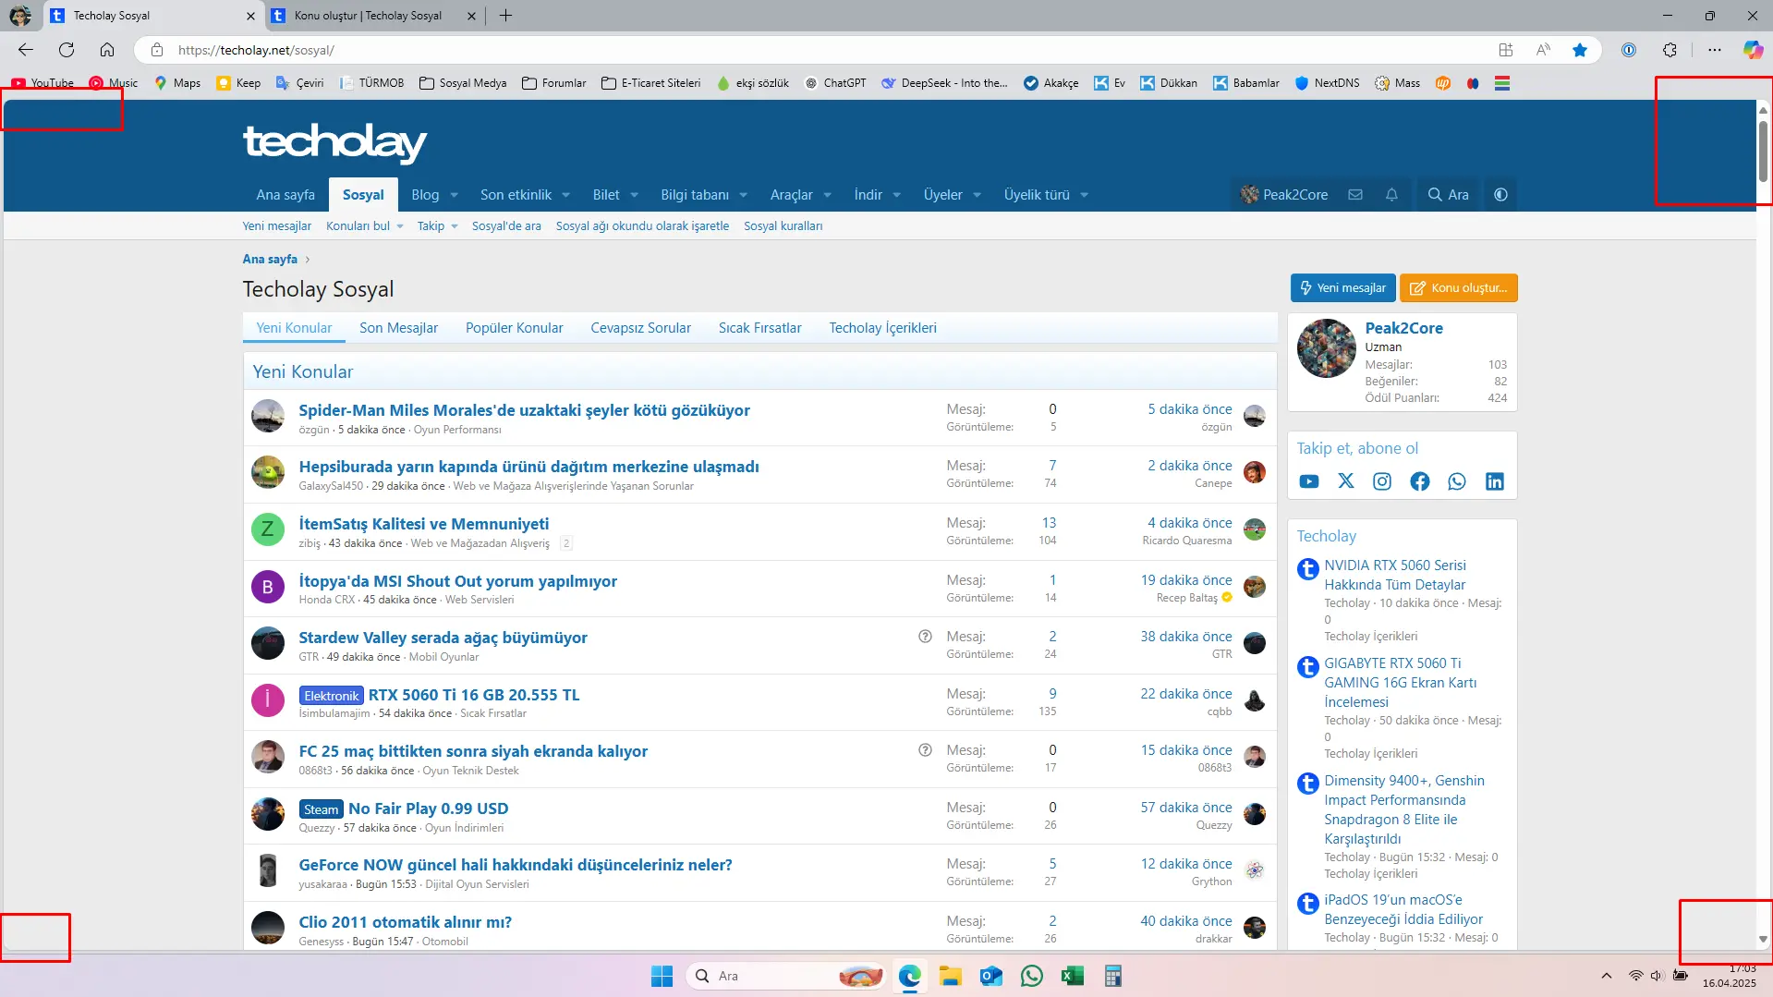
Task: Click the browser address bar
Action: pos(822,50)
